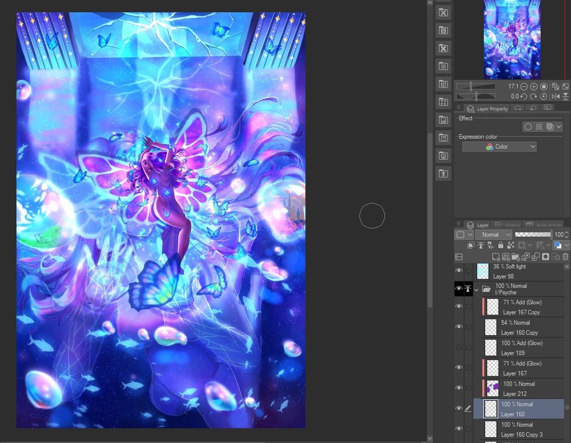The width and height of the screenshot is (571, 443).
Task: Flip the canvas vertically
Action: pyautogui.click(x=565, y=96)
